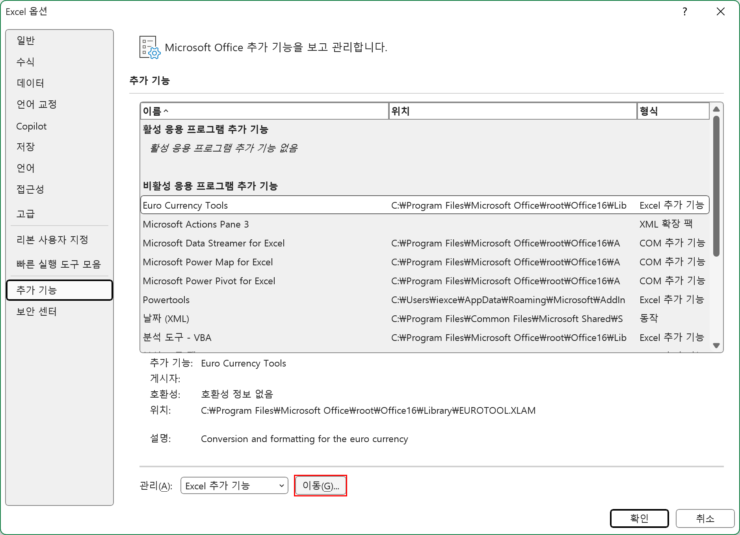Click the add-ins gear icon at top

click(149, 48)
